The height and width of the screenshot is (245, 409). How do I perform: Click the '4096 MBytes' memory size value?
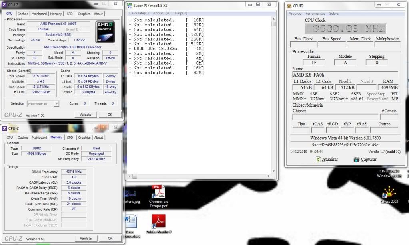click(36, 154)
